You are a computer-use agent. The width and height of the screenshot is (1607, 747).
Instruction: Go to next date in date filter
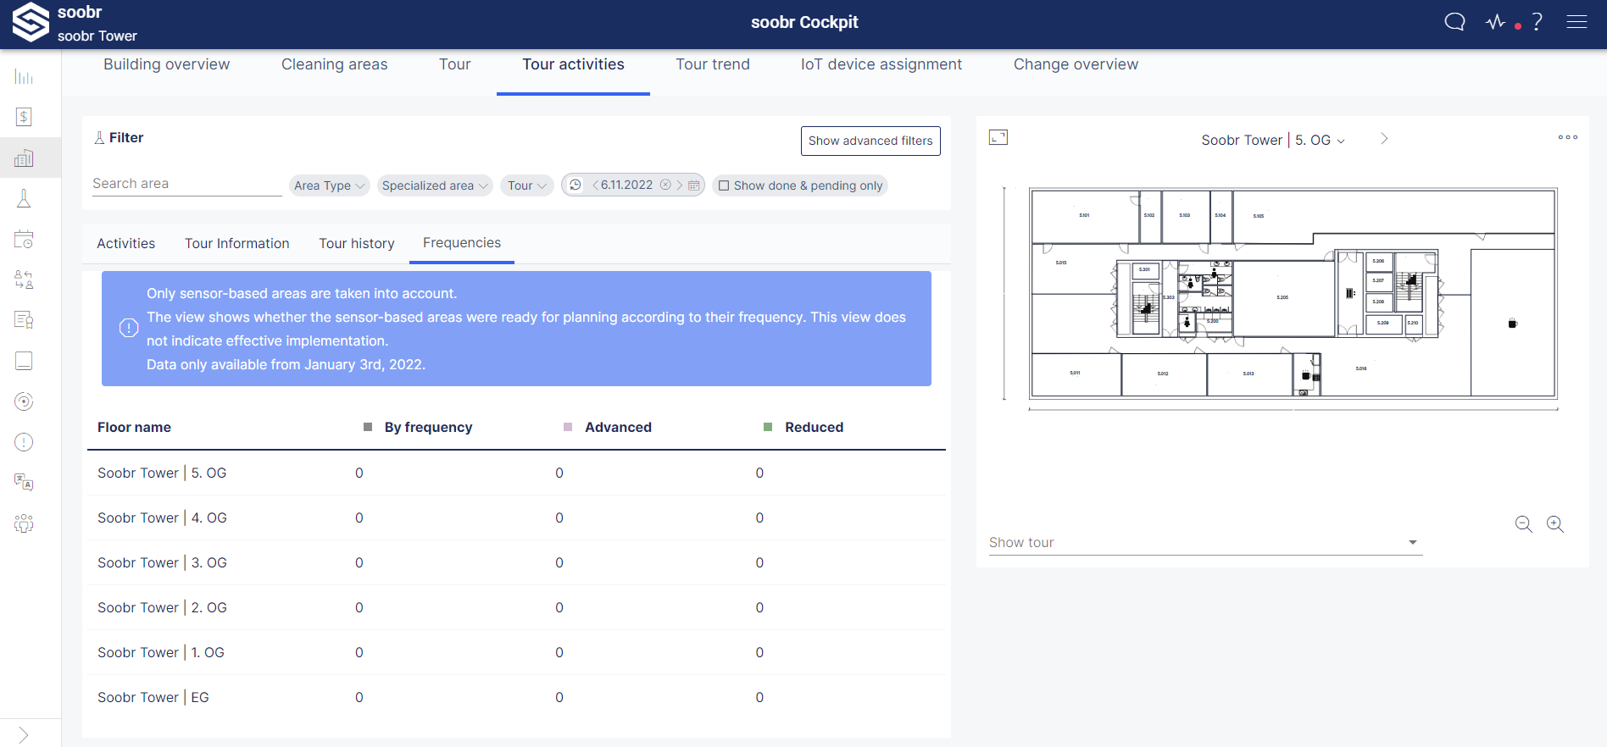click(x=679, y=185)
